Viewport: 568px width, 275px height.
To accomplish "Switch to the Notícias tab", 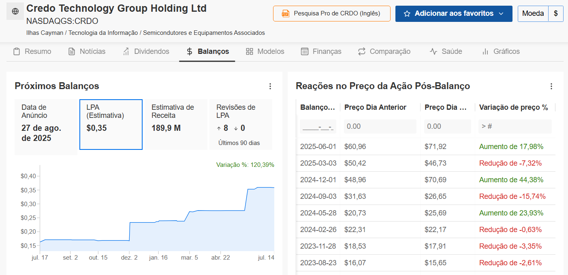I will tap(87, 51).
